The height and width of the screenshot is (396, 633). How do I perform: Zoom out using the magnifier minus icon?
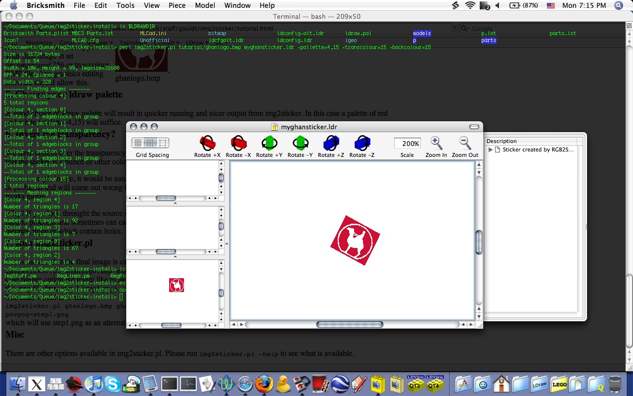pyautogui.click(x=464, y=144)
